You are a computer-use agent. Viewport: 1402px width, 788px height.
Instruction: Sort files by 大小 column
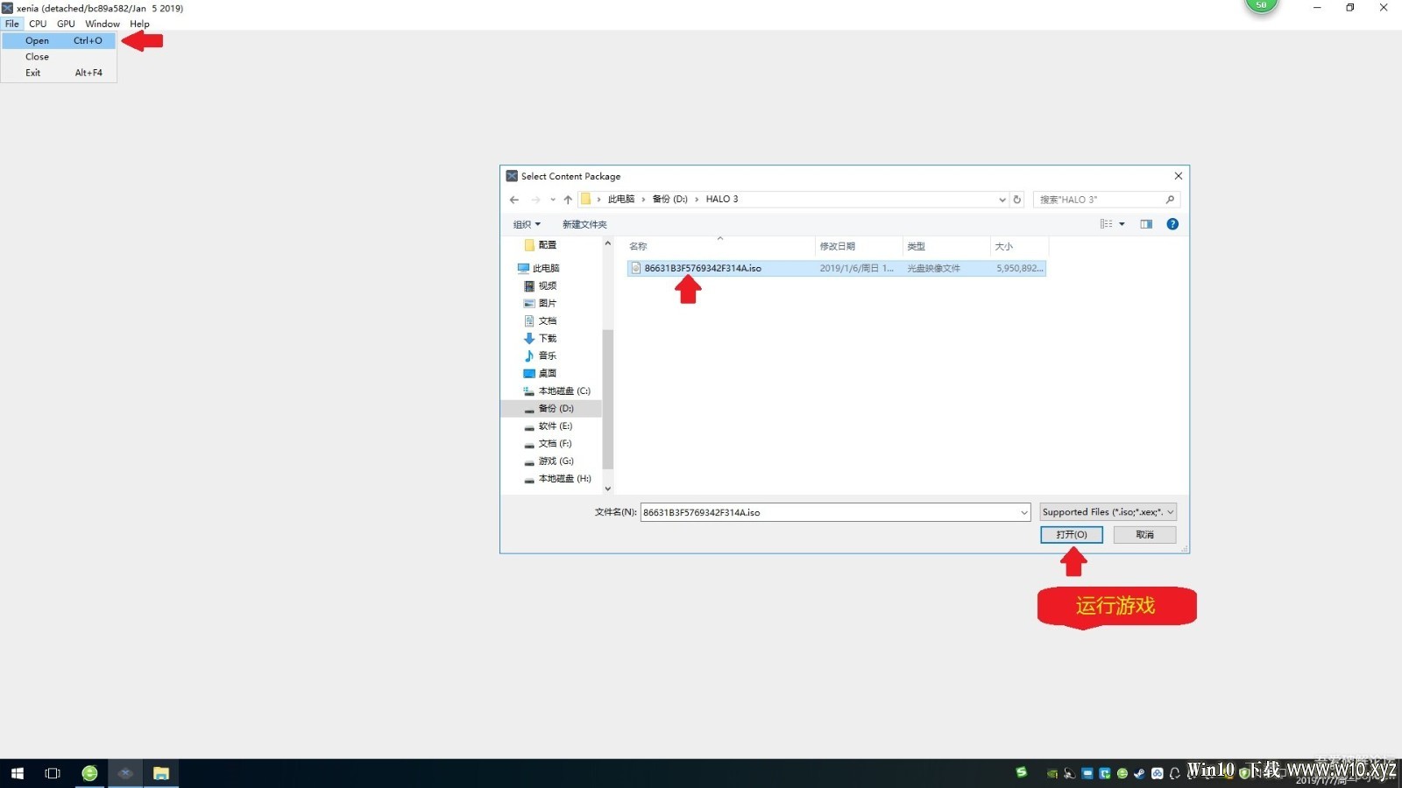[1019, 246]
